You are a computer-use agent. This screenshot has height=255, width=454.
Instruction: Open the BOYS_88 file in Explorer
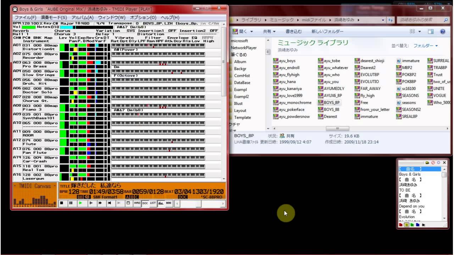tap(331, 110)
